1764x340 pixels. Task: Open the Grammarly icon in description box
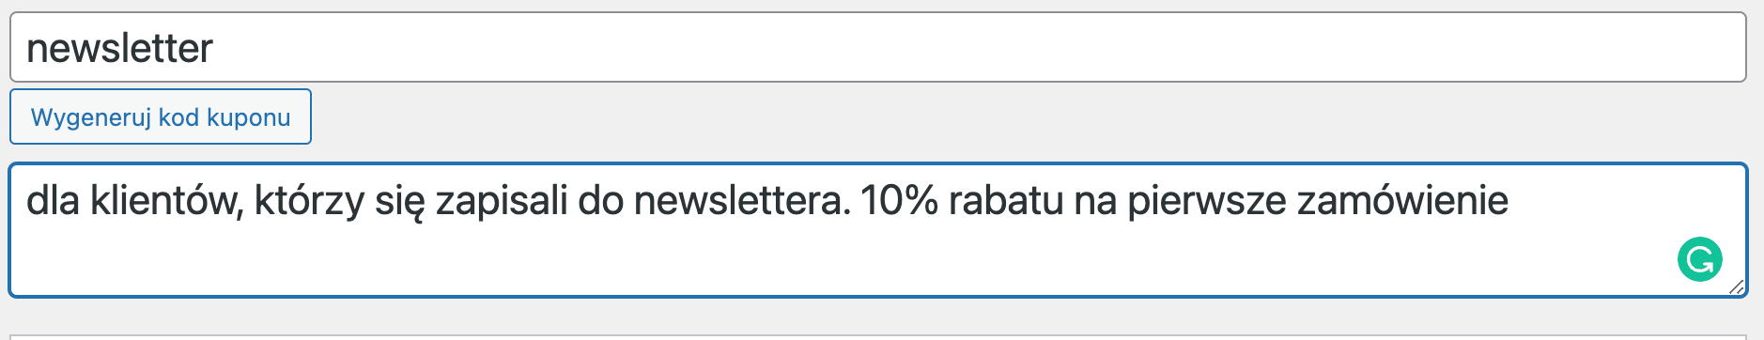pyautogui.click(x=1699, y=260)
